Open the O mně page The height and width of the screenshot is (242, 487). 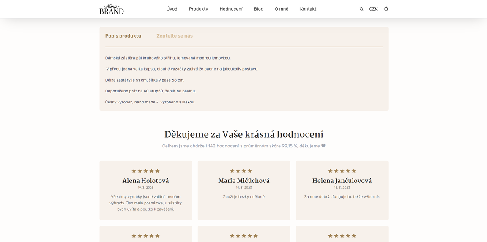[282, 9]
